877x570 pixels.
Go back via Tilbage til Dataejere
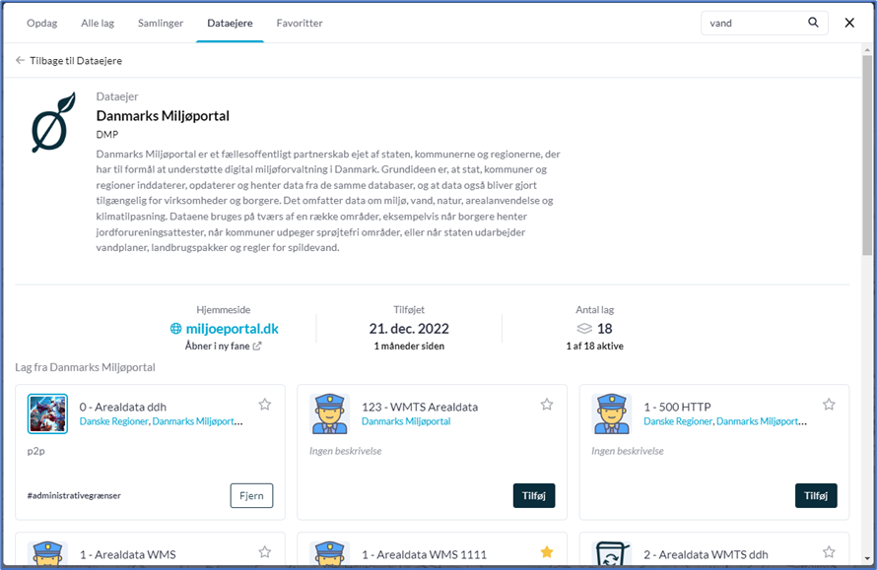76,60
